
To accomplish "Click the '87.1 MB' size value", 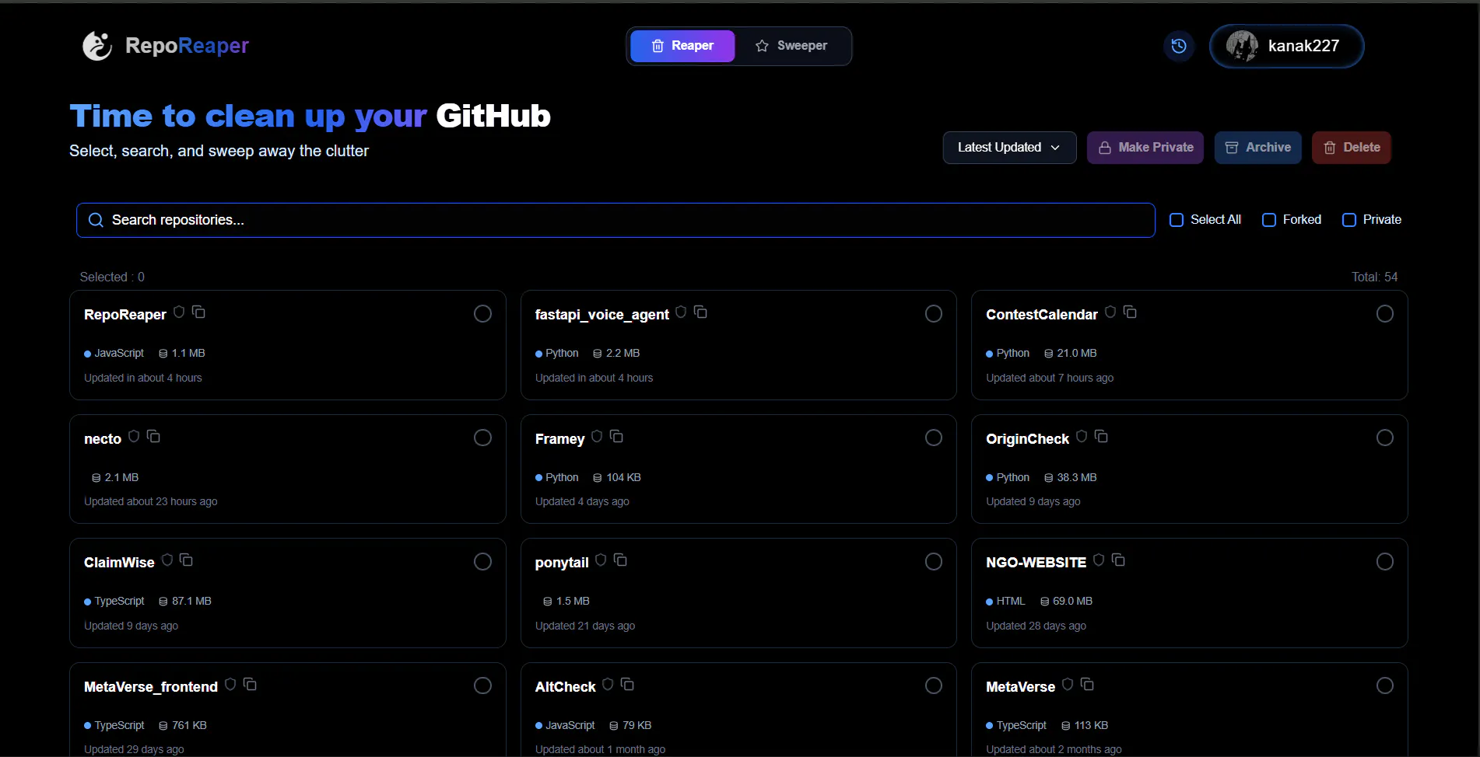I will click(x=191, y=601).
